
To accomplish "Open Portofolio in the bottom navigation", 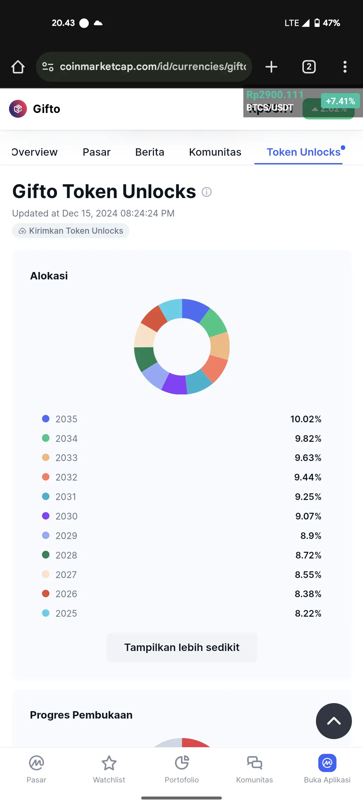I will click(x=182, y=768).
